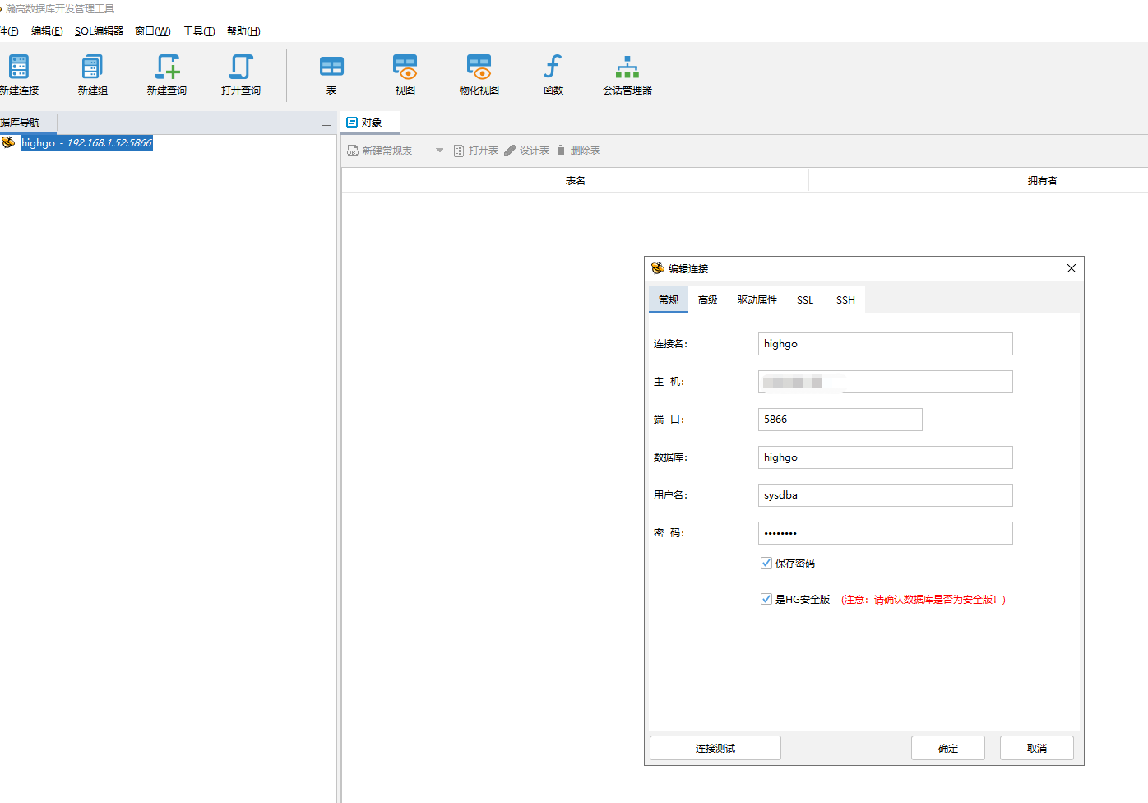
Task: Close the Edit Connection dialog
Action: (x=1071, y=268)
